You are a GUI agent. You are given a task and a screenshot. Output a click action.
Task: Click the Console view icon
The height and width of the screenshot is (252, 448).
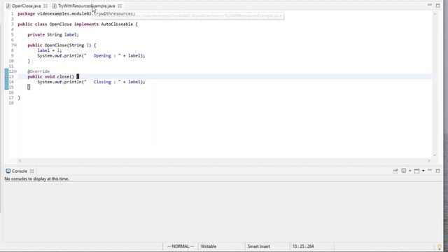[8, 171]
